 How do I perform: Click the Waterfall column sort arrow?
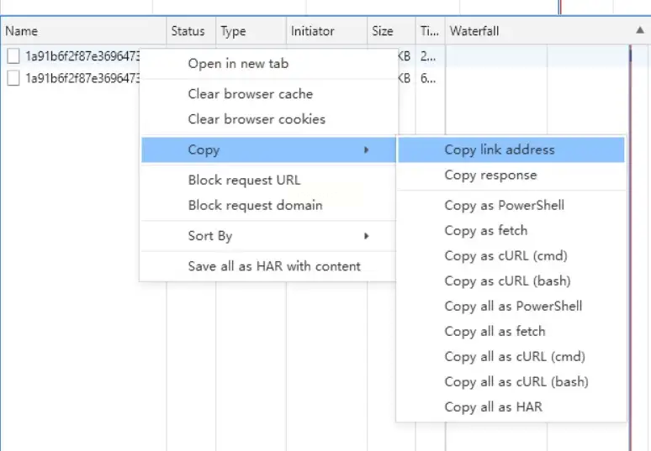(641, 30)
